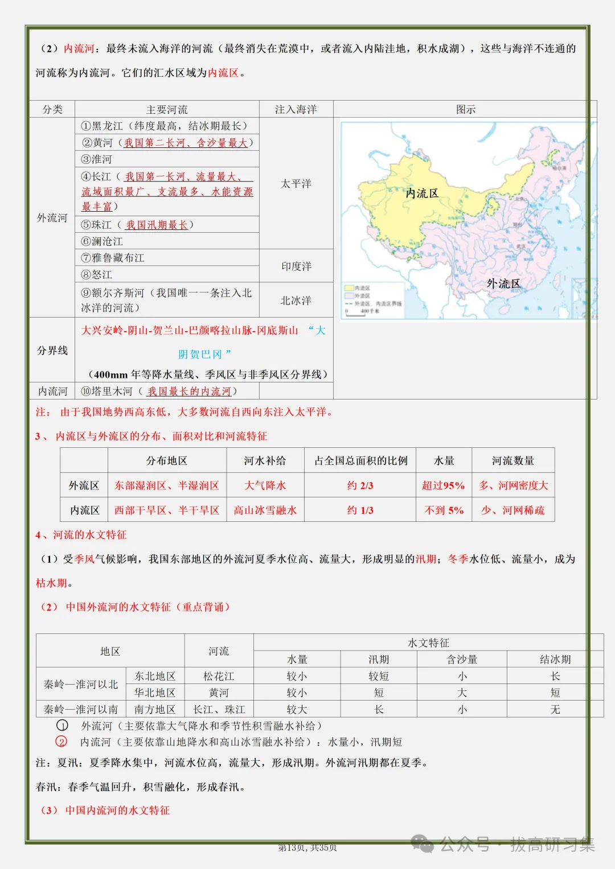Click the '注入海洋' column header
Screen dimensions: 615x869
click(296, 109)
